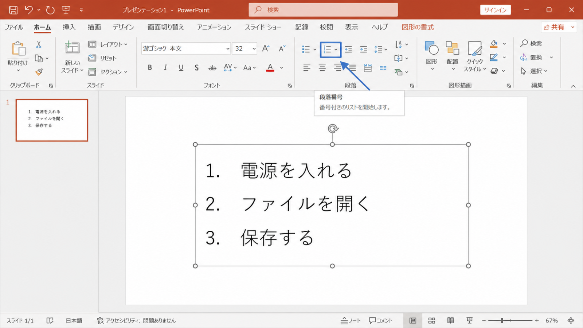Toggle underline formatting

click(181, 67)
